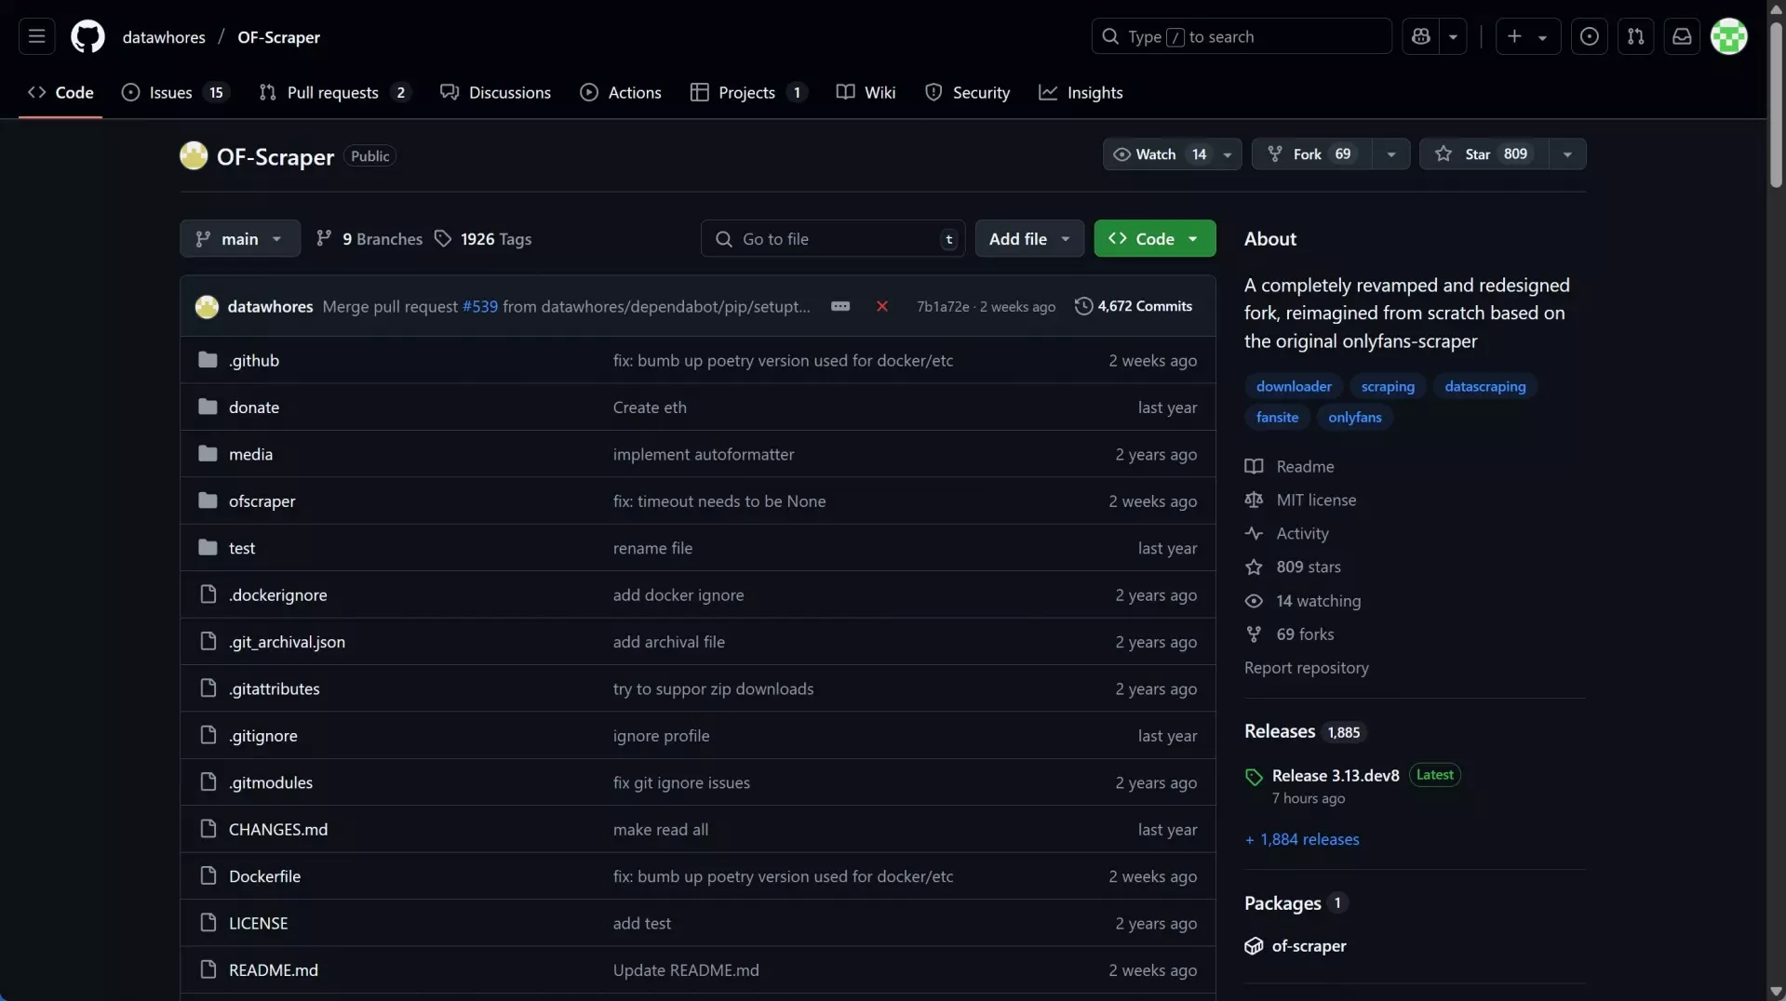1786x1001 pixels.
Task: Click the Dockerfile file icon
Action: click(208, 875)
